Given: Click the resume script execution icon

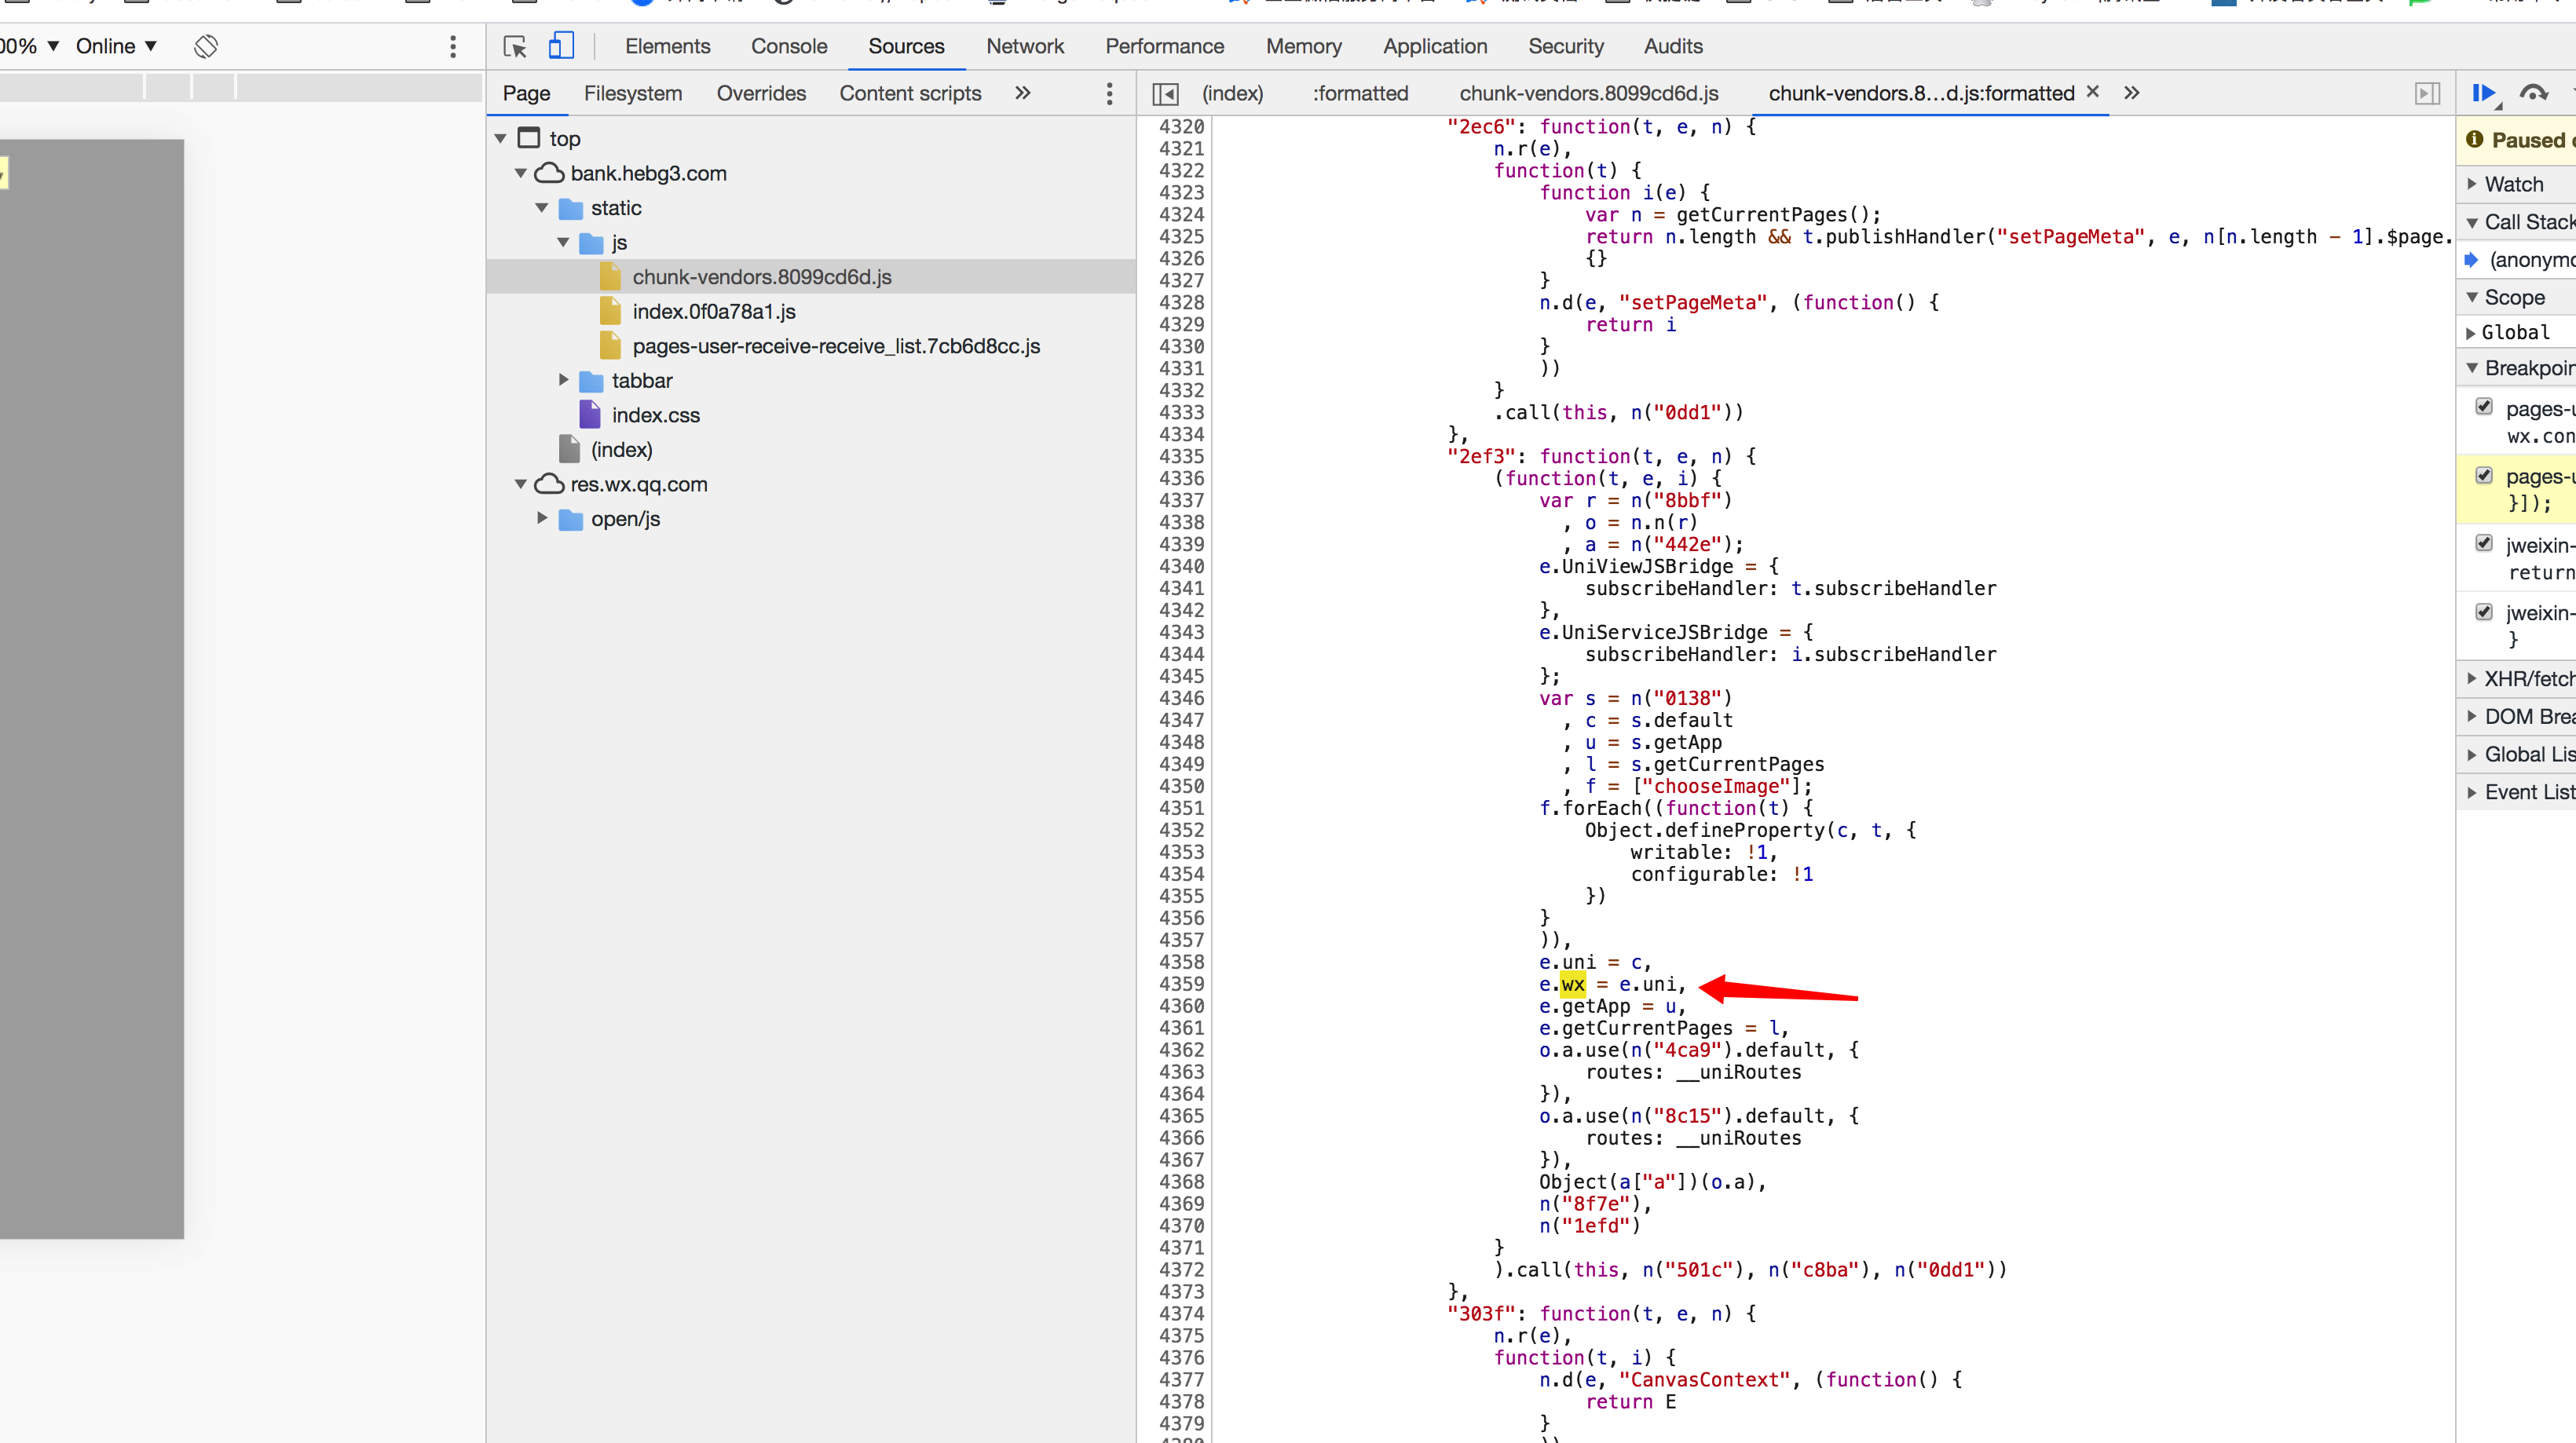Looking at the screenshot, I should click(2483, 93).
